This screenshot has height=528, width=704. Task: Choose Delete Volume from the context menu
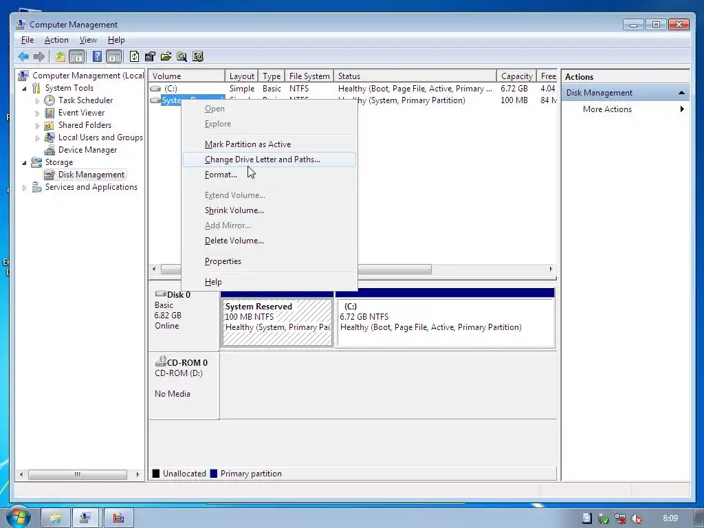coord(269,241)
